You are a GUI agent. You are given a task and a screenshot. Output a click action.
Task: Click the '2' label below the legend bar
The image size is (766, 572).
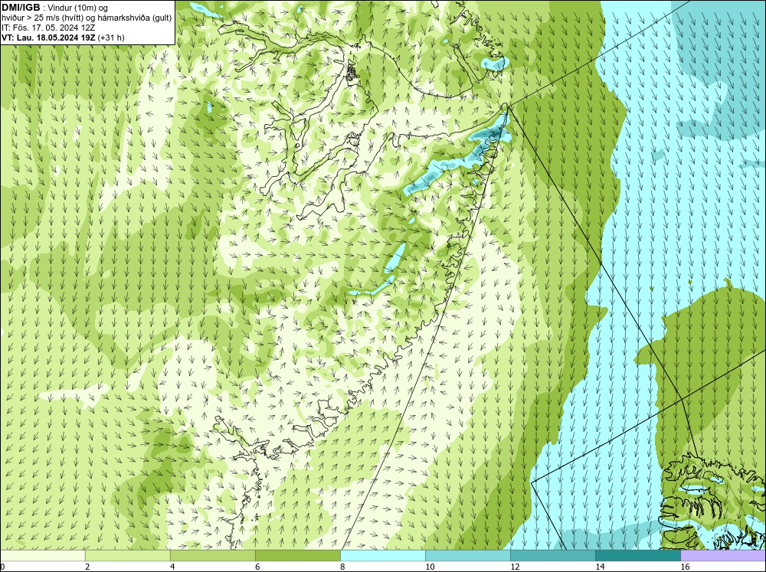click(x=87, y=567)
